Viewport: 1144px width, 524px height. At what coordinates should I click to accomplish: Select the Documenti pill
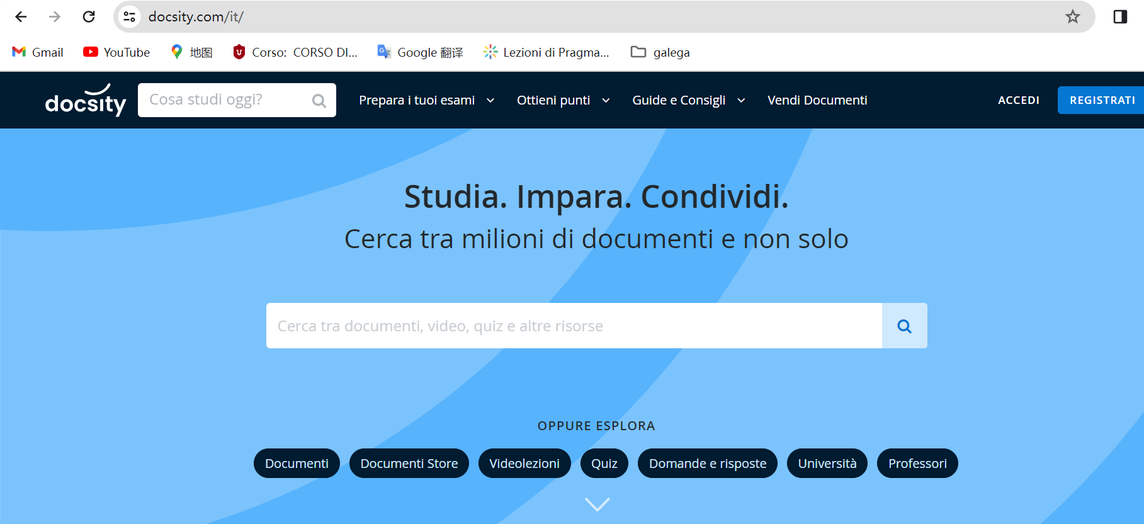[297, 464]
